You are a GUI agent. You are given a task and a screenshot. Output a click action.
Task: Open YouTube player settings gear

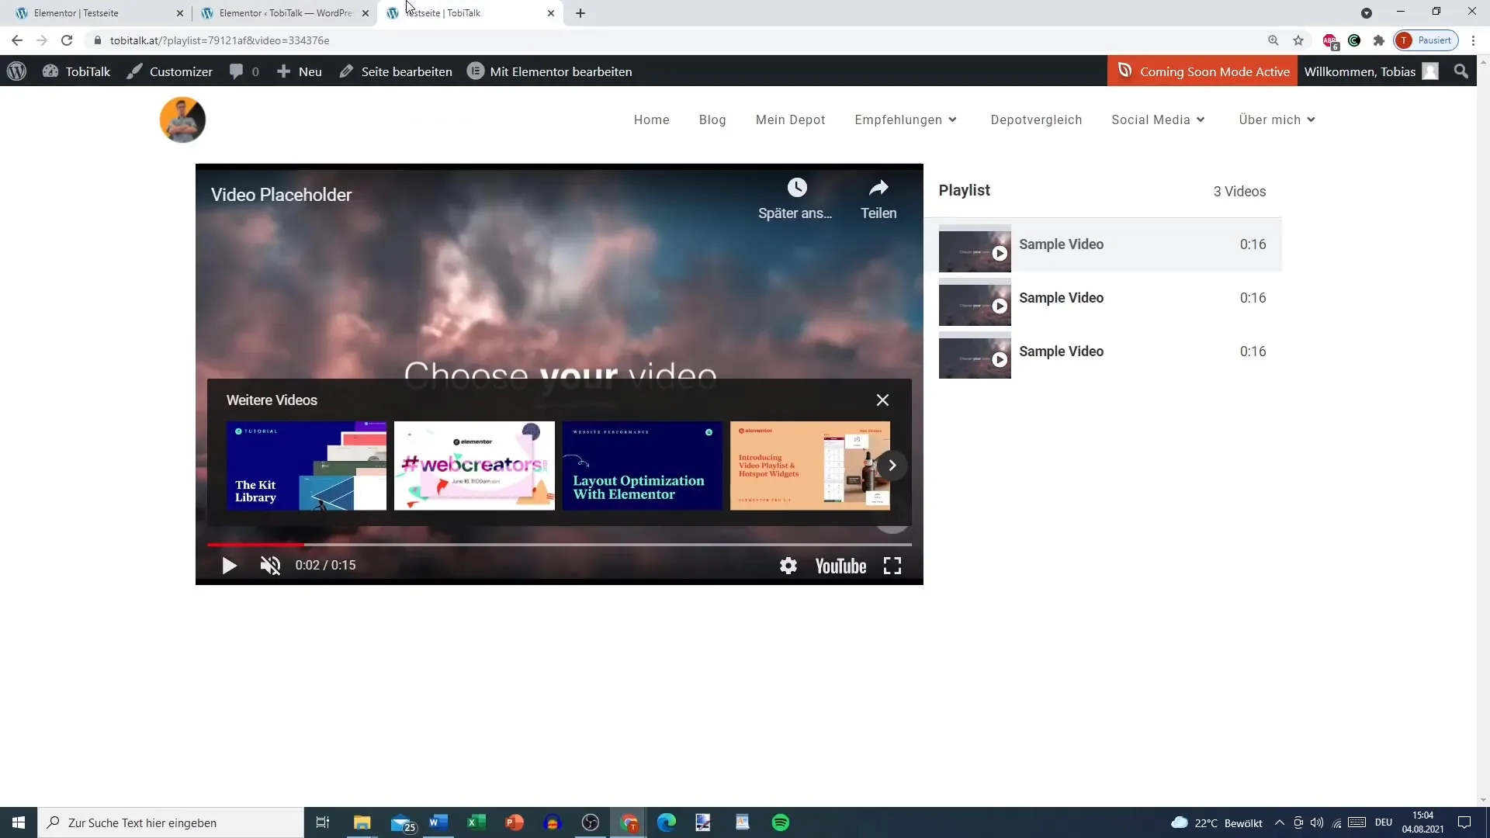click(788, 566)
